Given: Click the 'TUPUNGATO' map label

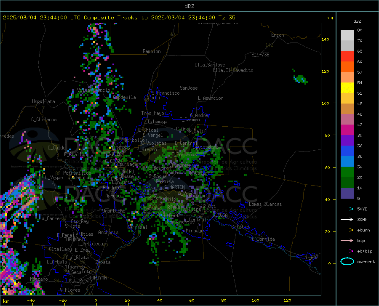Looking at the screenshot, I should 75,239.
